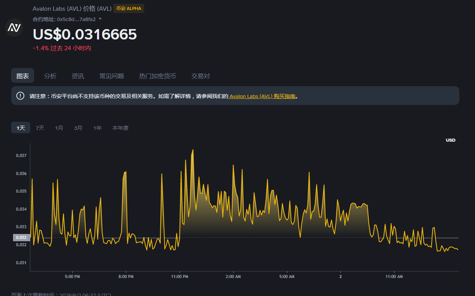
Task: Click the 8:00 PM time axis label
Action: [x=126, y=276]
